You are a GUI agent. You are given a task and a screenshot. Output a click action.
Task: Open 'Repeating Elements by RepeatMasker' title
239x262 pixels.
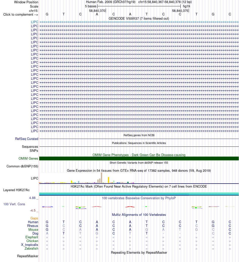139,252
